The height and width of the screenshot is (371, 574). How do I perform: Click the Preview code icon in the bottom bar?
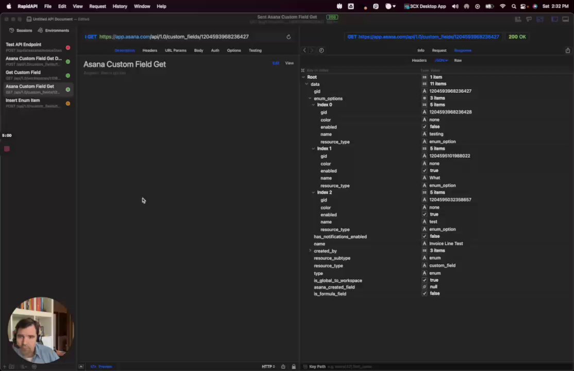pos(93,366)
